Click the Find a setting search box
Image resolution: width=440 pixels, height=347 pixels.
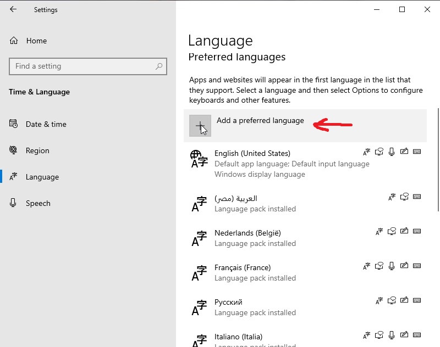pyautogui.click(x=88, y=66)
